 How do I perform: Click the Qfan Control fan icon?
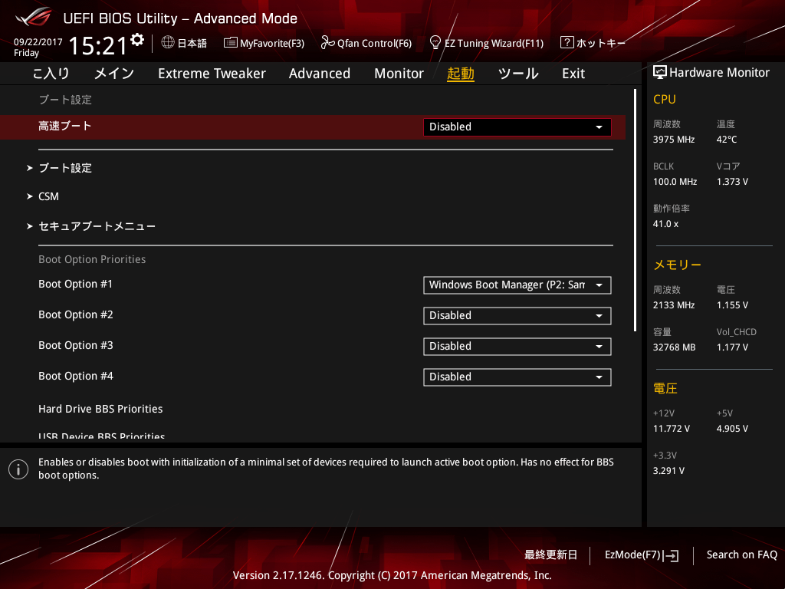pos(327,43)
